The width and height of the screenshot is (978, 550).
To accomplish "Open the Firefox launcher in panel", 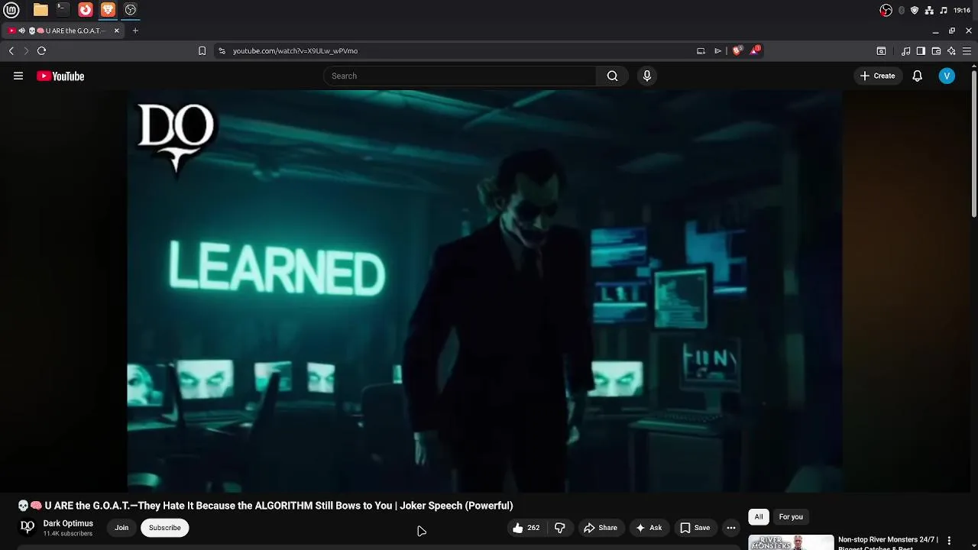I will 86,10.
